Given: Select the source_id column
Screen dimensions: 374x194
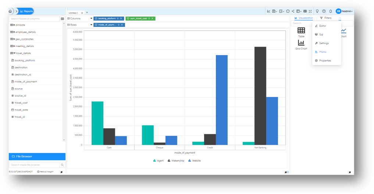Looking at the screenshot, I should click(x=20, y=96).
